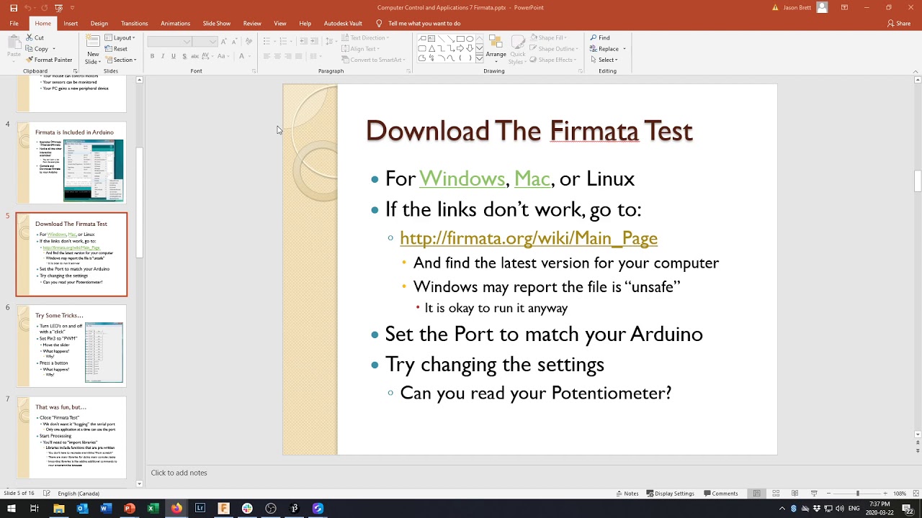Select slide 7 That was fun thumbnail
The width and height of the screenshot is (922, 518).
coord(71,437)
